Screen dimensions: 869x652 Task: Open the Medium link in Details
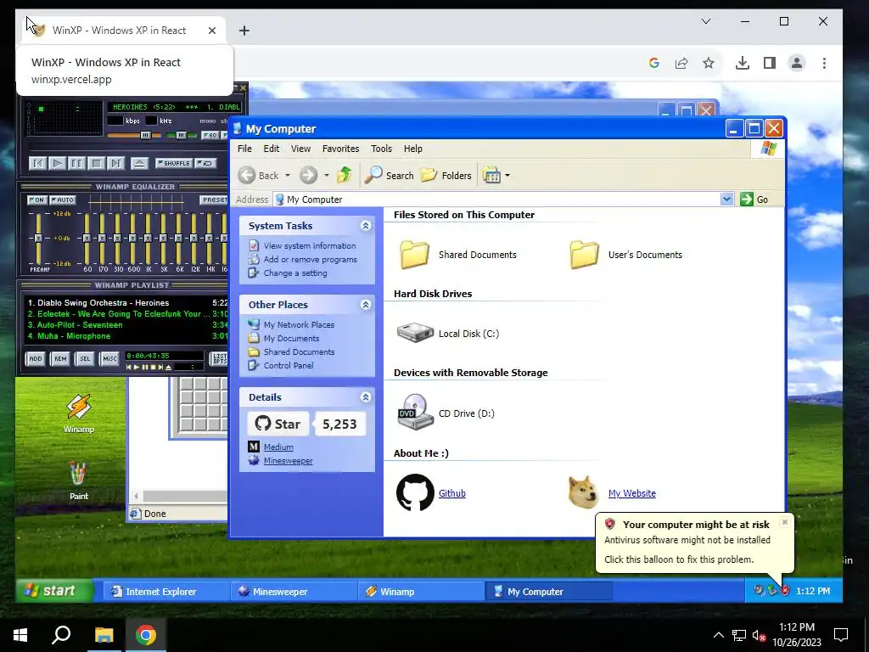(278, 447)
